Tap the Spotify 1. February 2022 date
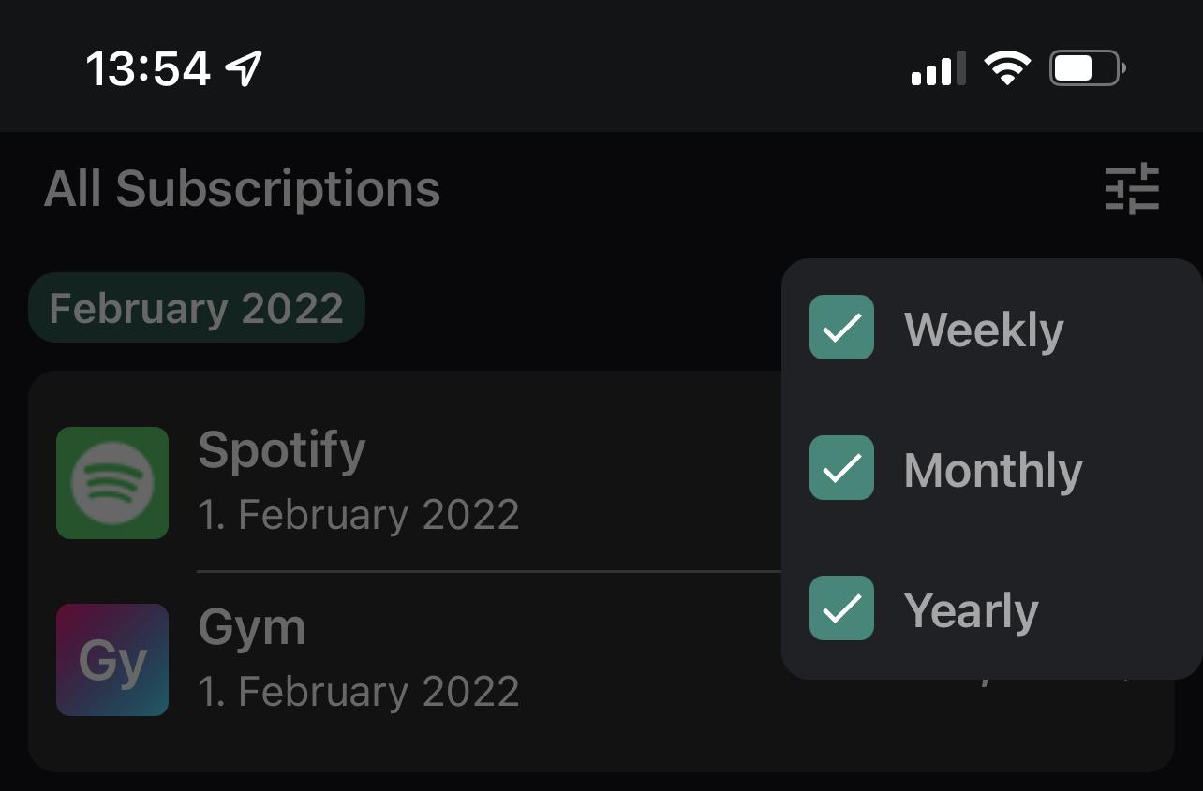This screenshot has width=1203, height=791. pos(358,515)
